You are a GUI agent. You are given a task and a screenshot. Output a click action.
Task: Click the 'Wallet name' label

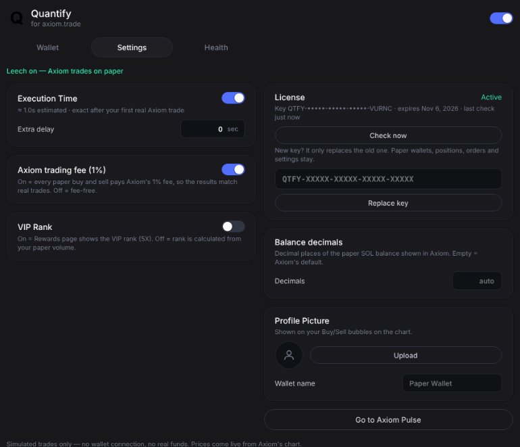click(x=295, y=383)
